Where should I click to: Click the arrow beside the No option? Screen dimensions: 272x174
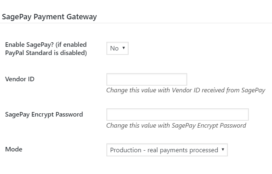124,48
